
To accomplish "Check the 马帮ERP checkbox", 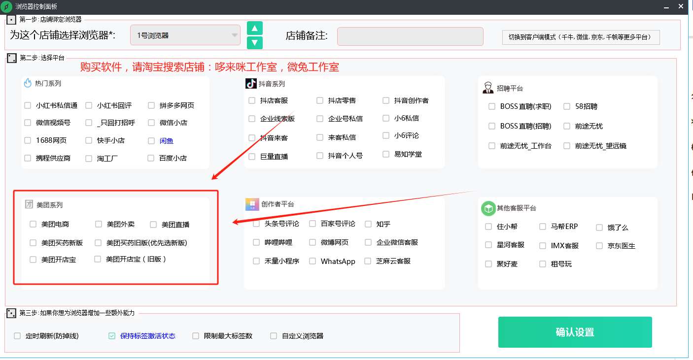I will click(543, 227).
